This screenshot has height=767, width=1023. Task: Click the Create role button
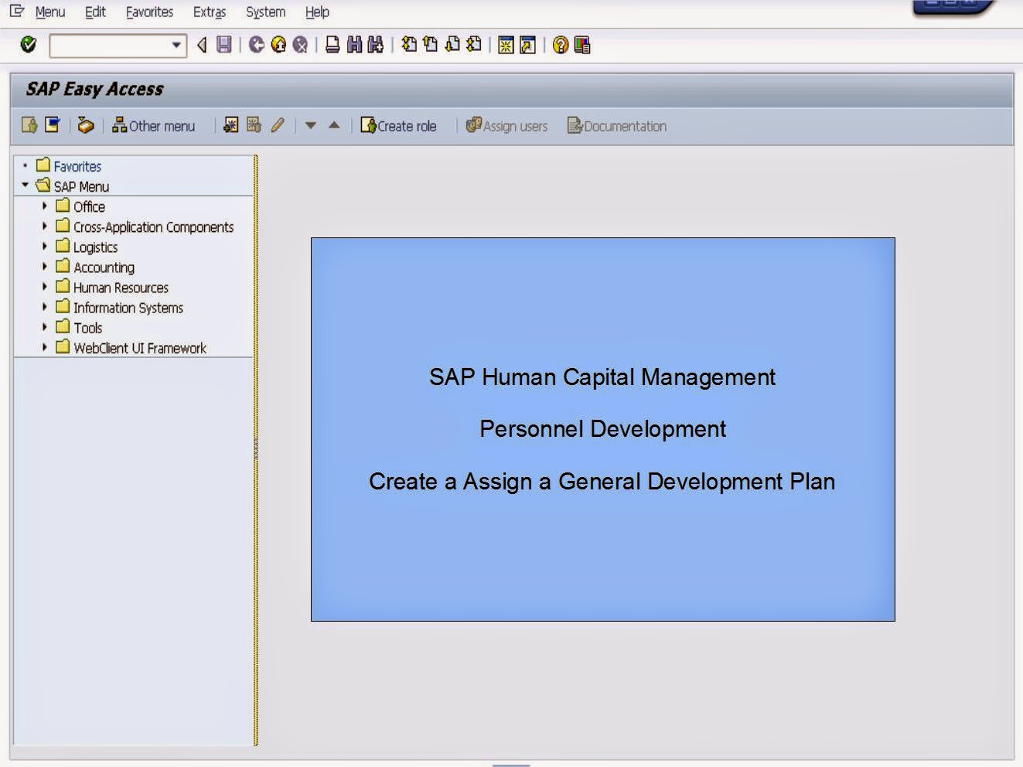point(400,125)
